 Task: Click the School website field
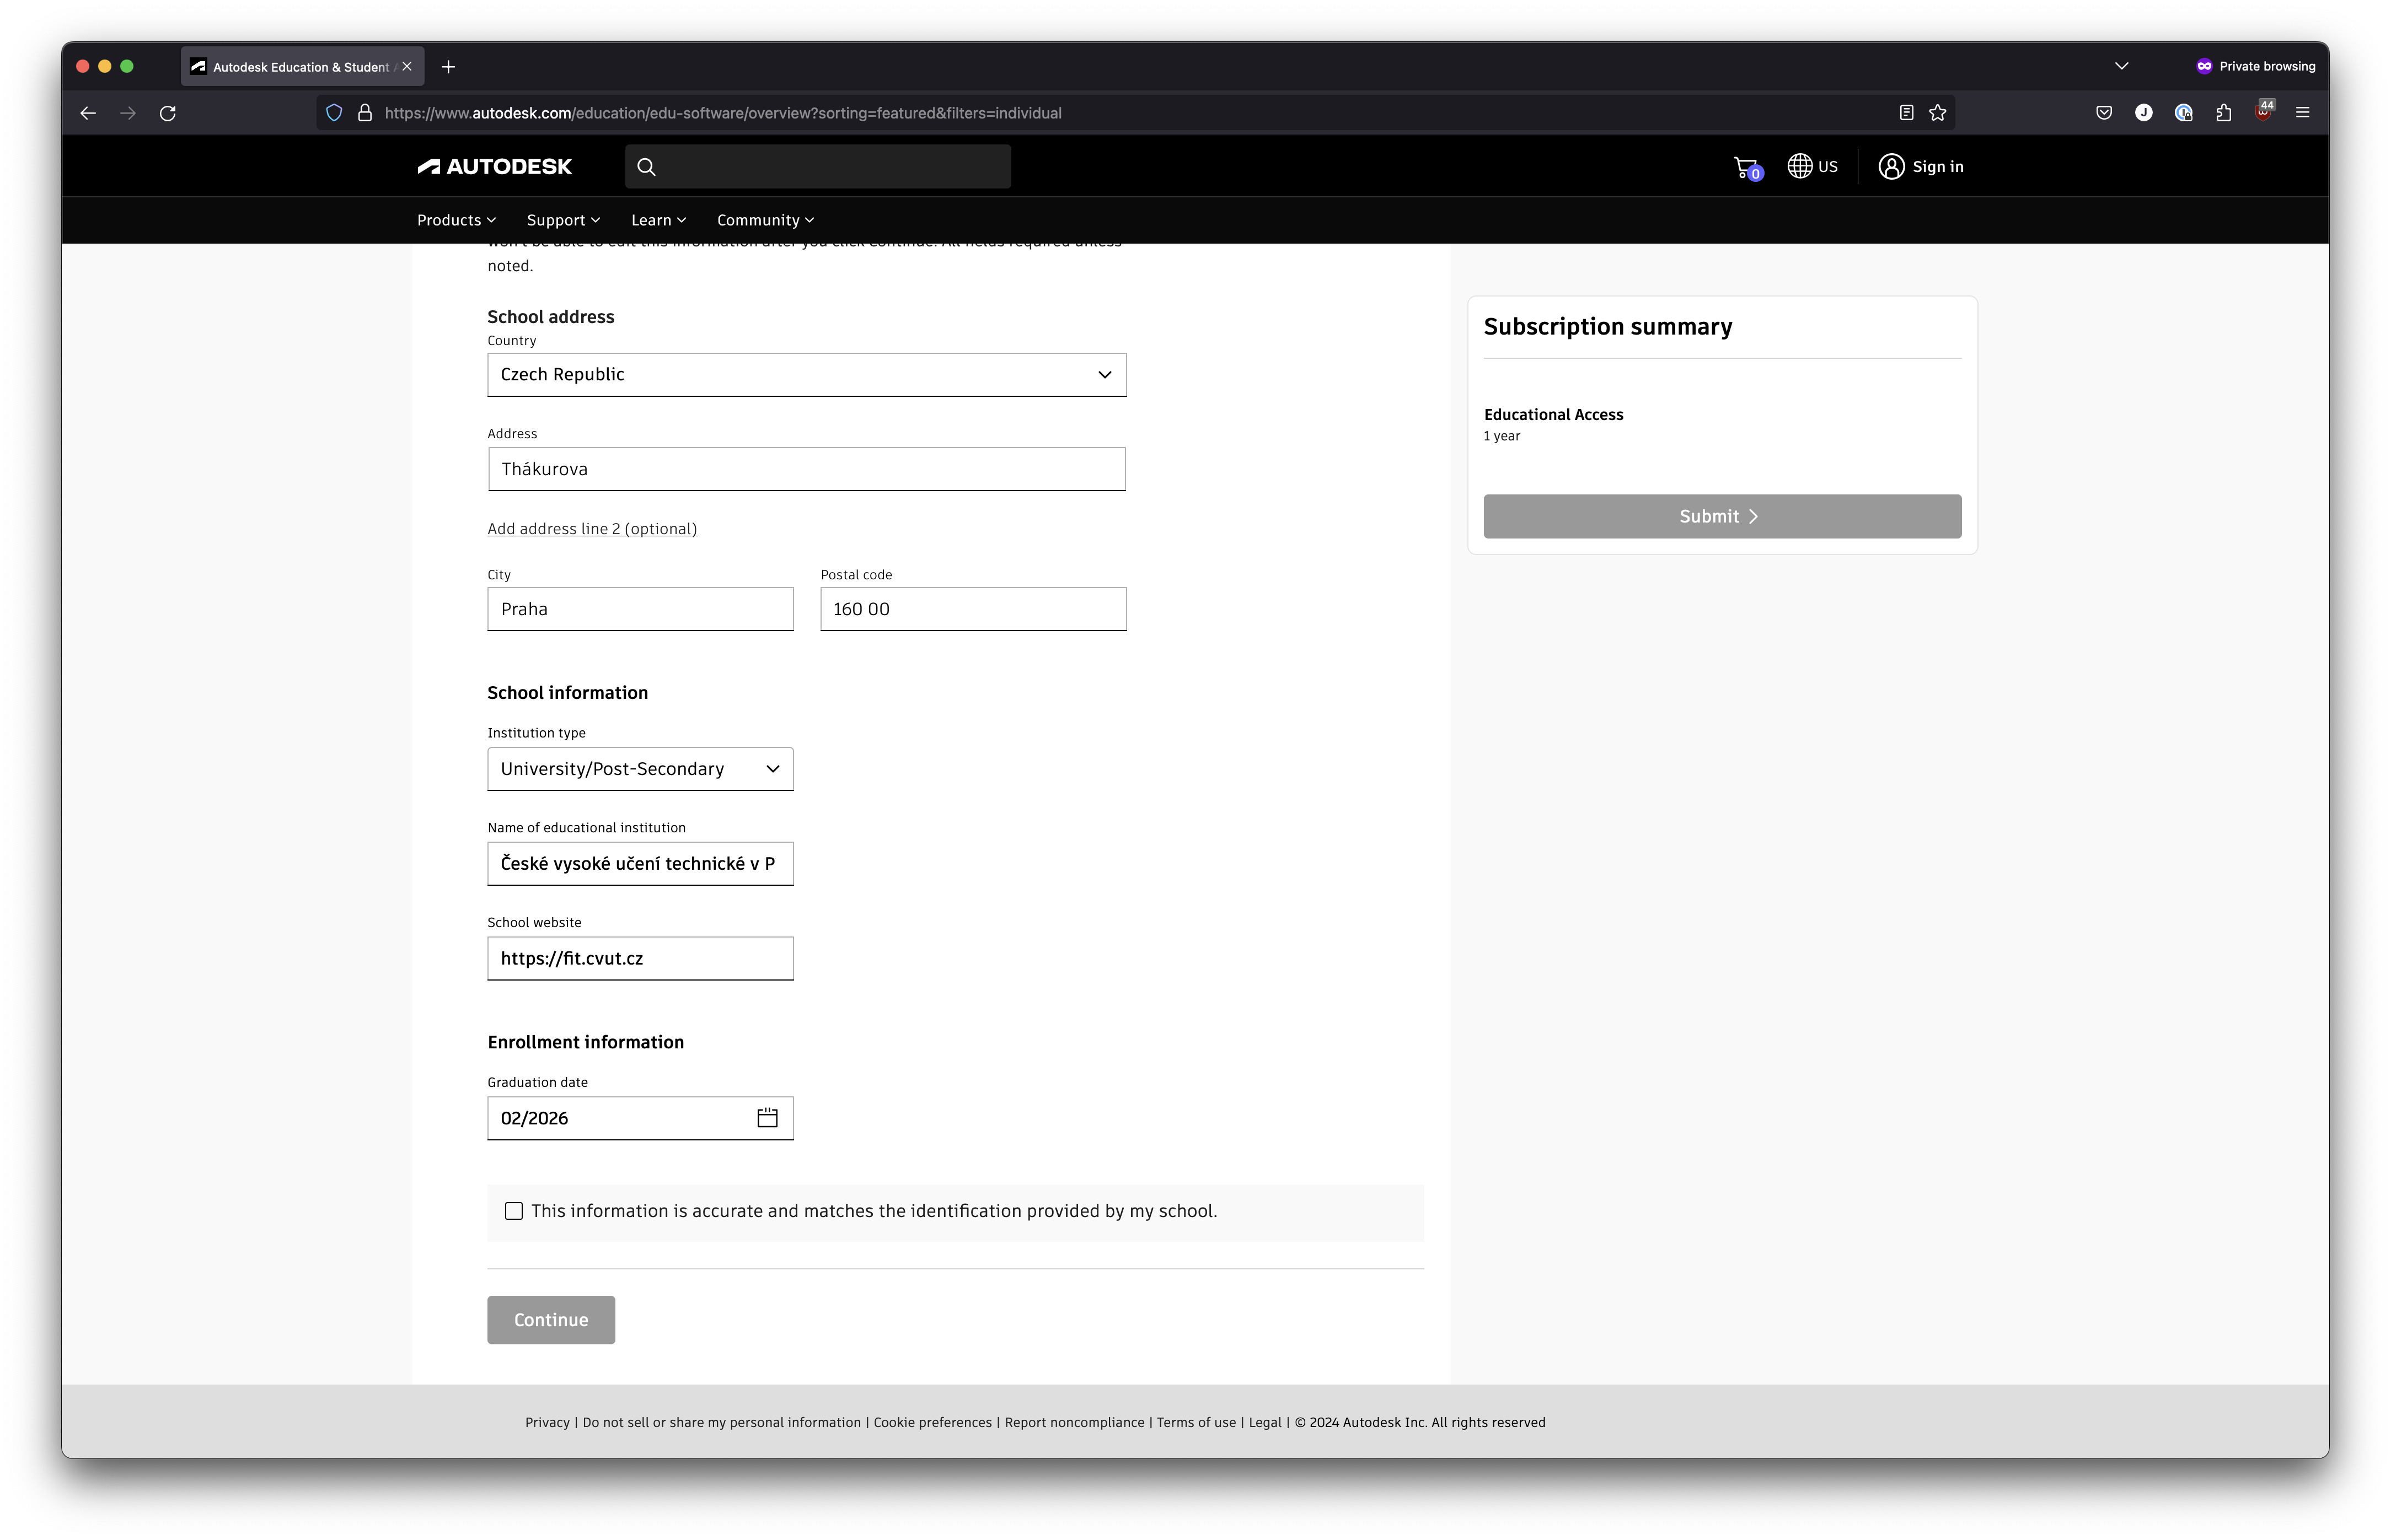(640, 958)
